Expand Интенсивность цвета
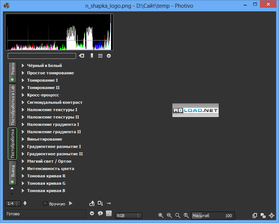The width and height of the screenshot is (279, 223). pyautogui.click(x=23, y=169)
